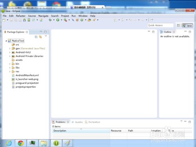Open the Run menu

click(x=74, y=16)
